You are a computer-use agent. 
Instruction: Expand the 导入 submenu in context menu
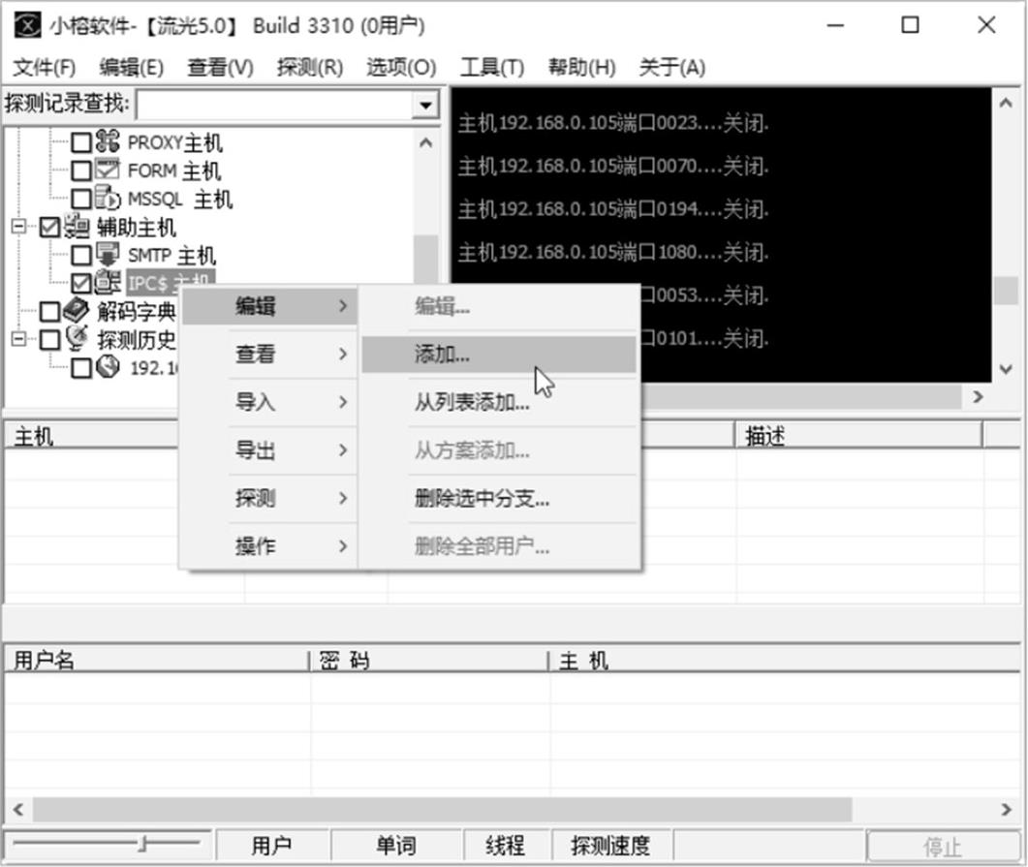(x=269, y=402)
